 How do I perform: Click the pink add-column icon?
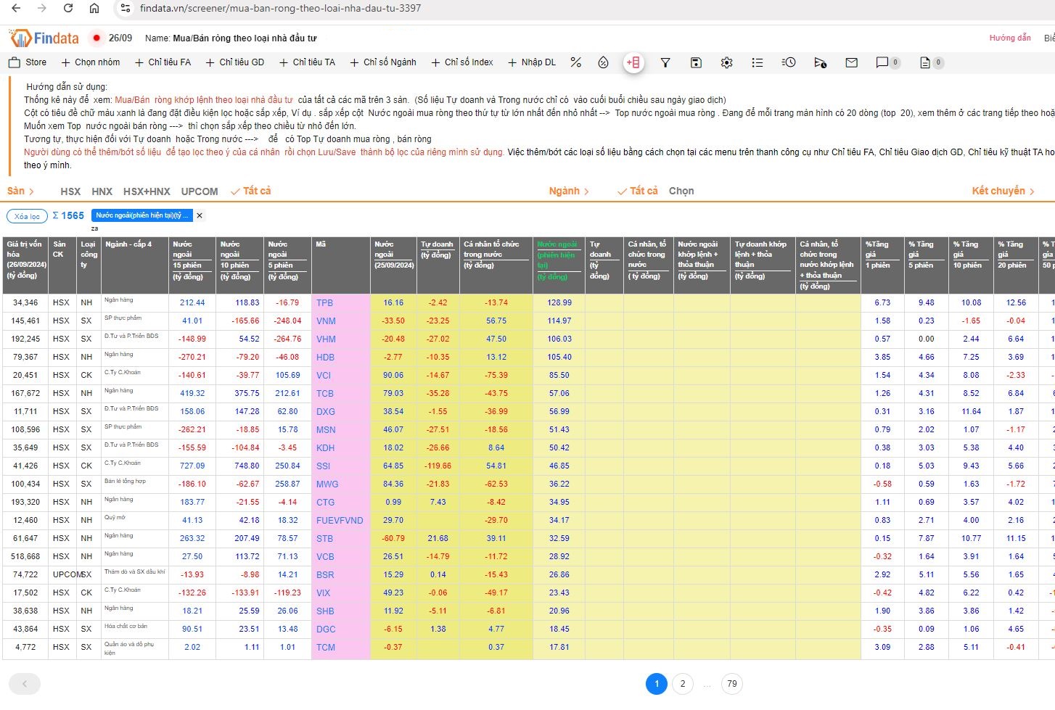coord(633,62)
